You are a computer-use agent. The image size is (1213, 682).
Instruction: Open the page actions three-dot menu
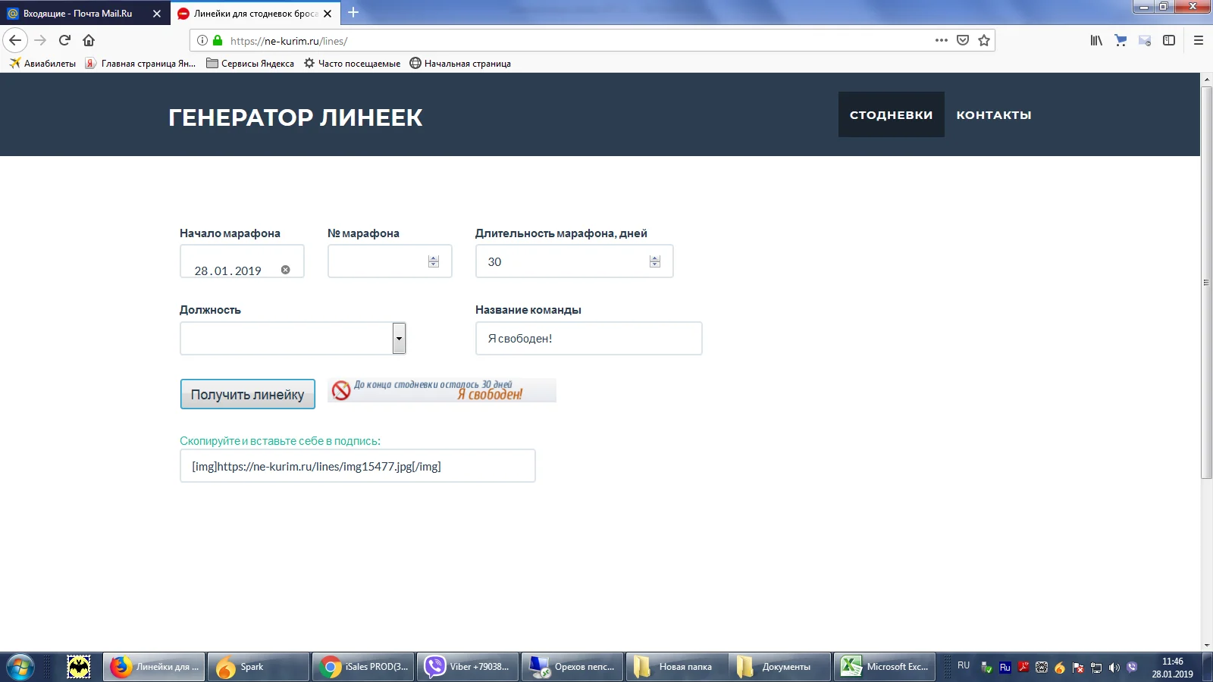[942, 40]
